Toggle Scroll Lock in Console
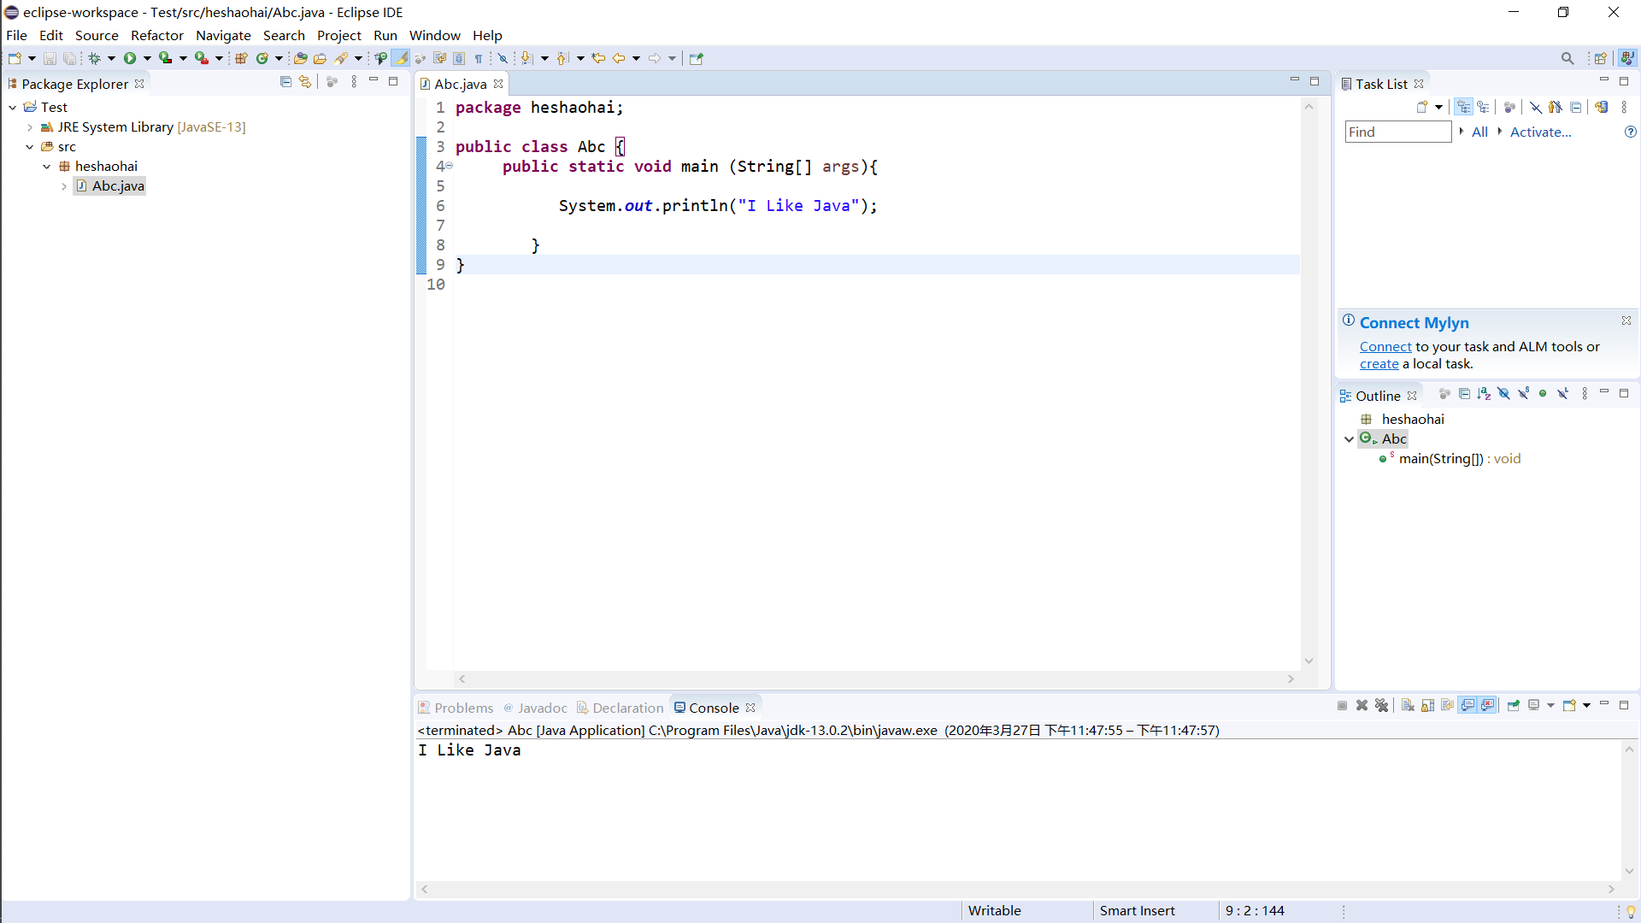Image resolution: width=1641 pixels, height=923 pixels. tap(1427, 705)
